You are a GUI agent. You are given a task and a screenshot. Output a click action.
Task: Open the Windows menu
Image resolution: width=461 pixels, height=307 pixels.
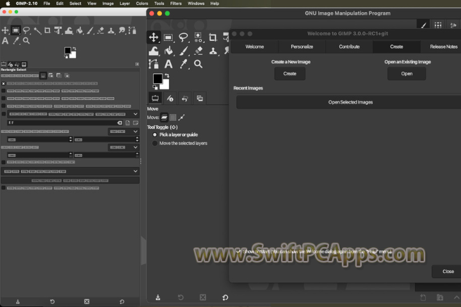[x=196, y=4]
